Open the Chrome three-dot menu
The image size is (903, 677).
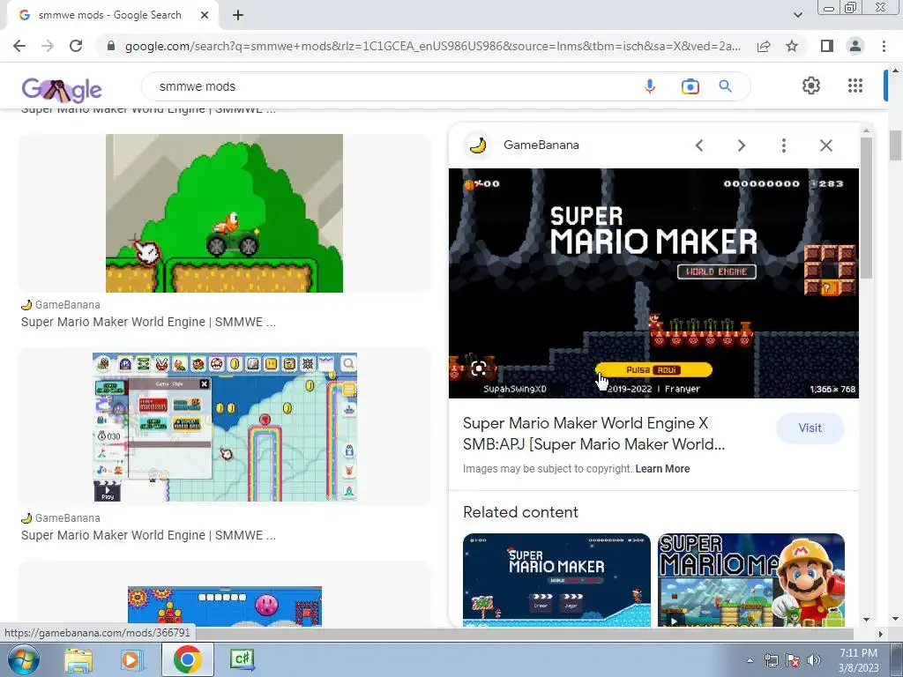coord(884,46)
